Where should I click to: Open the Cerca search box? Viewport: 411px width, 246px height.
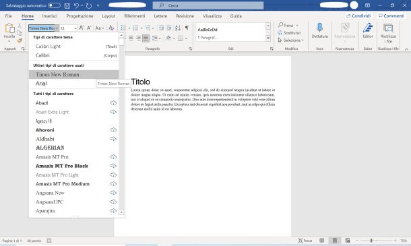(x=208, y=5)
